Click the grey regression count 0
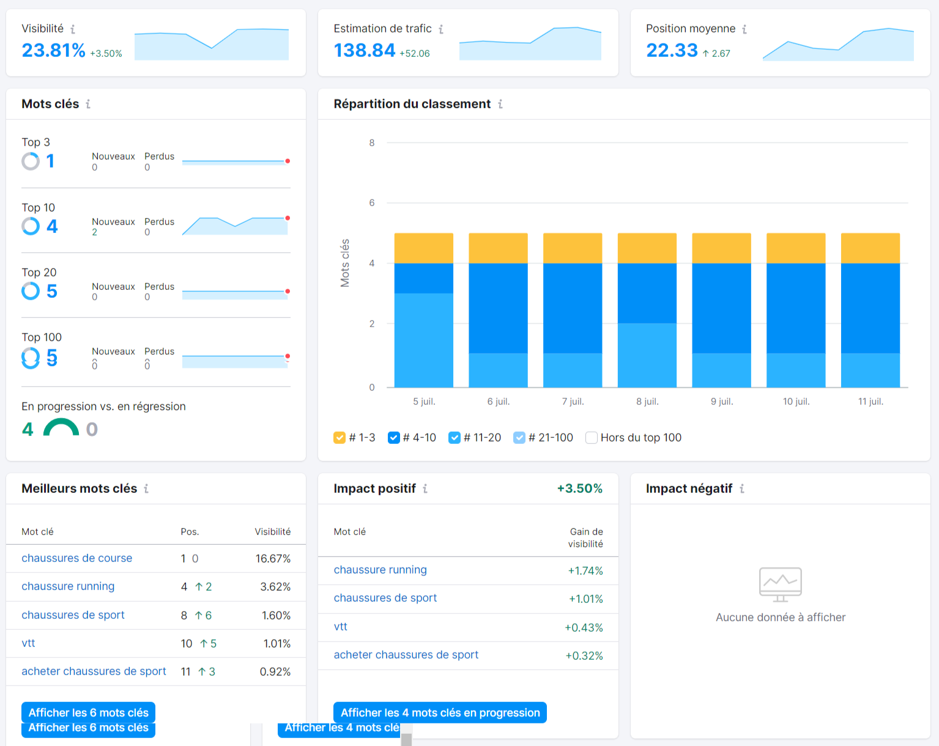 92,429
